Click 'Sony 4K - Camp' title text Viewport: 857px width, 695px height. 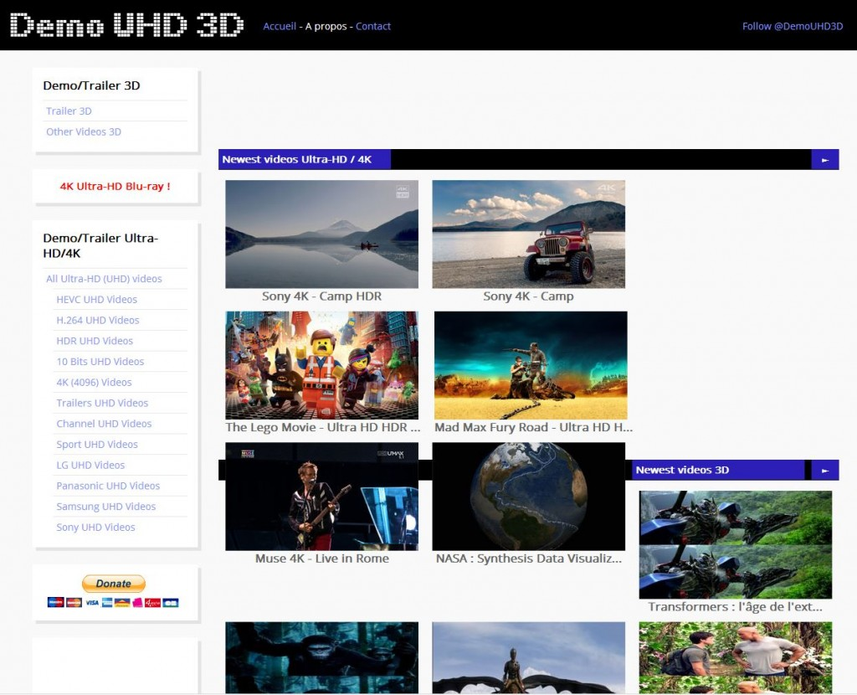529,296
